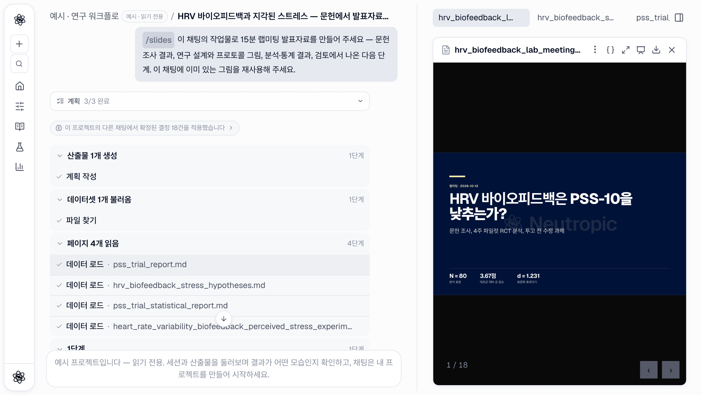
Task: Click the title slide thumbnail preview
Action: point(560,224)
